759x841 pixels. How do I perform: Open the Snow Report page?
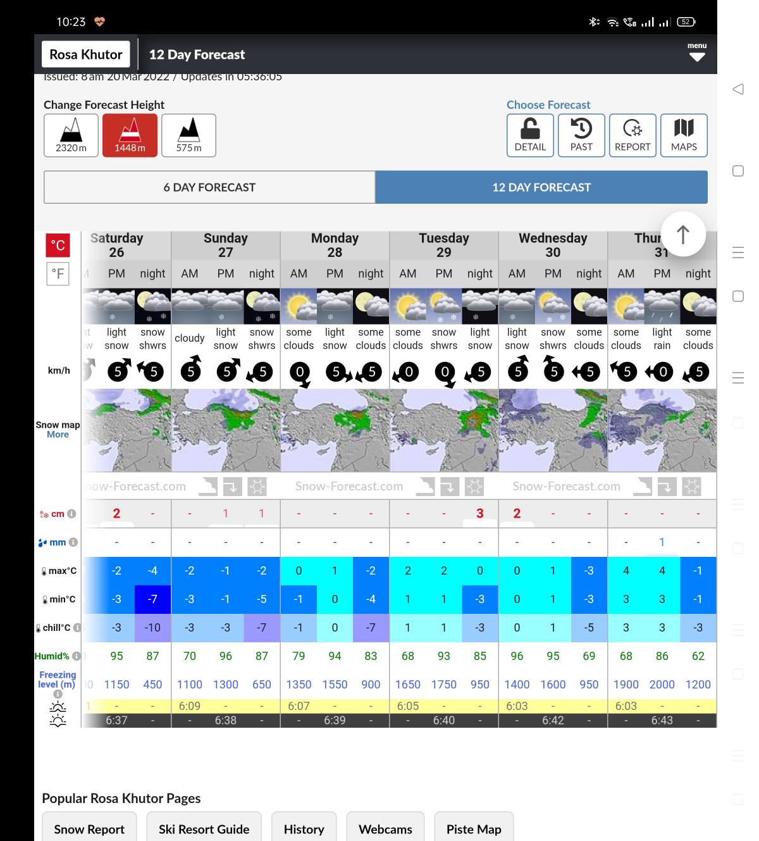[x=89, y=829]
